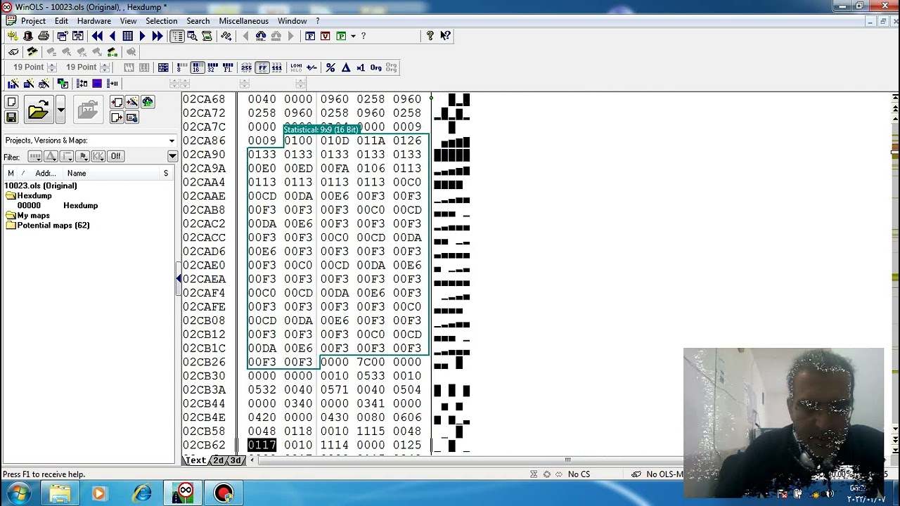
Task: Open the KK filter dropdown button
Action: (x=98, y=156)
